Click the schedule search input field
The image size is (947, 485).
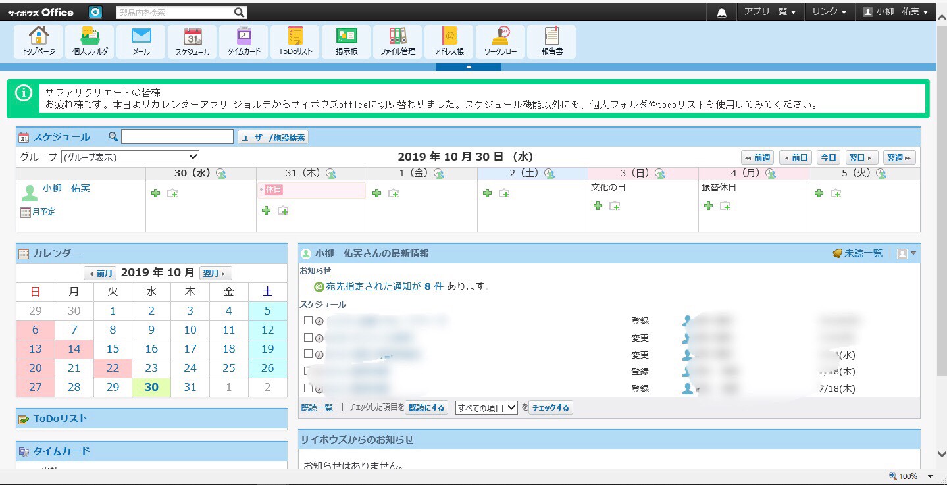pos(177,137)
